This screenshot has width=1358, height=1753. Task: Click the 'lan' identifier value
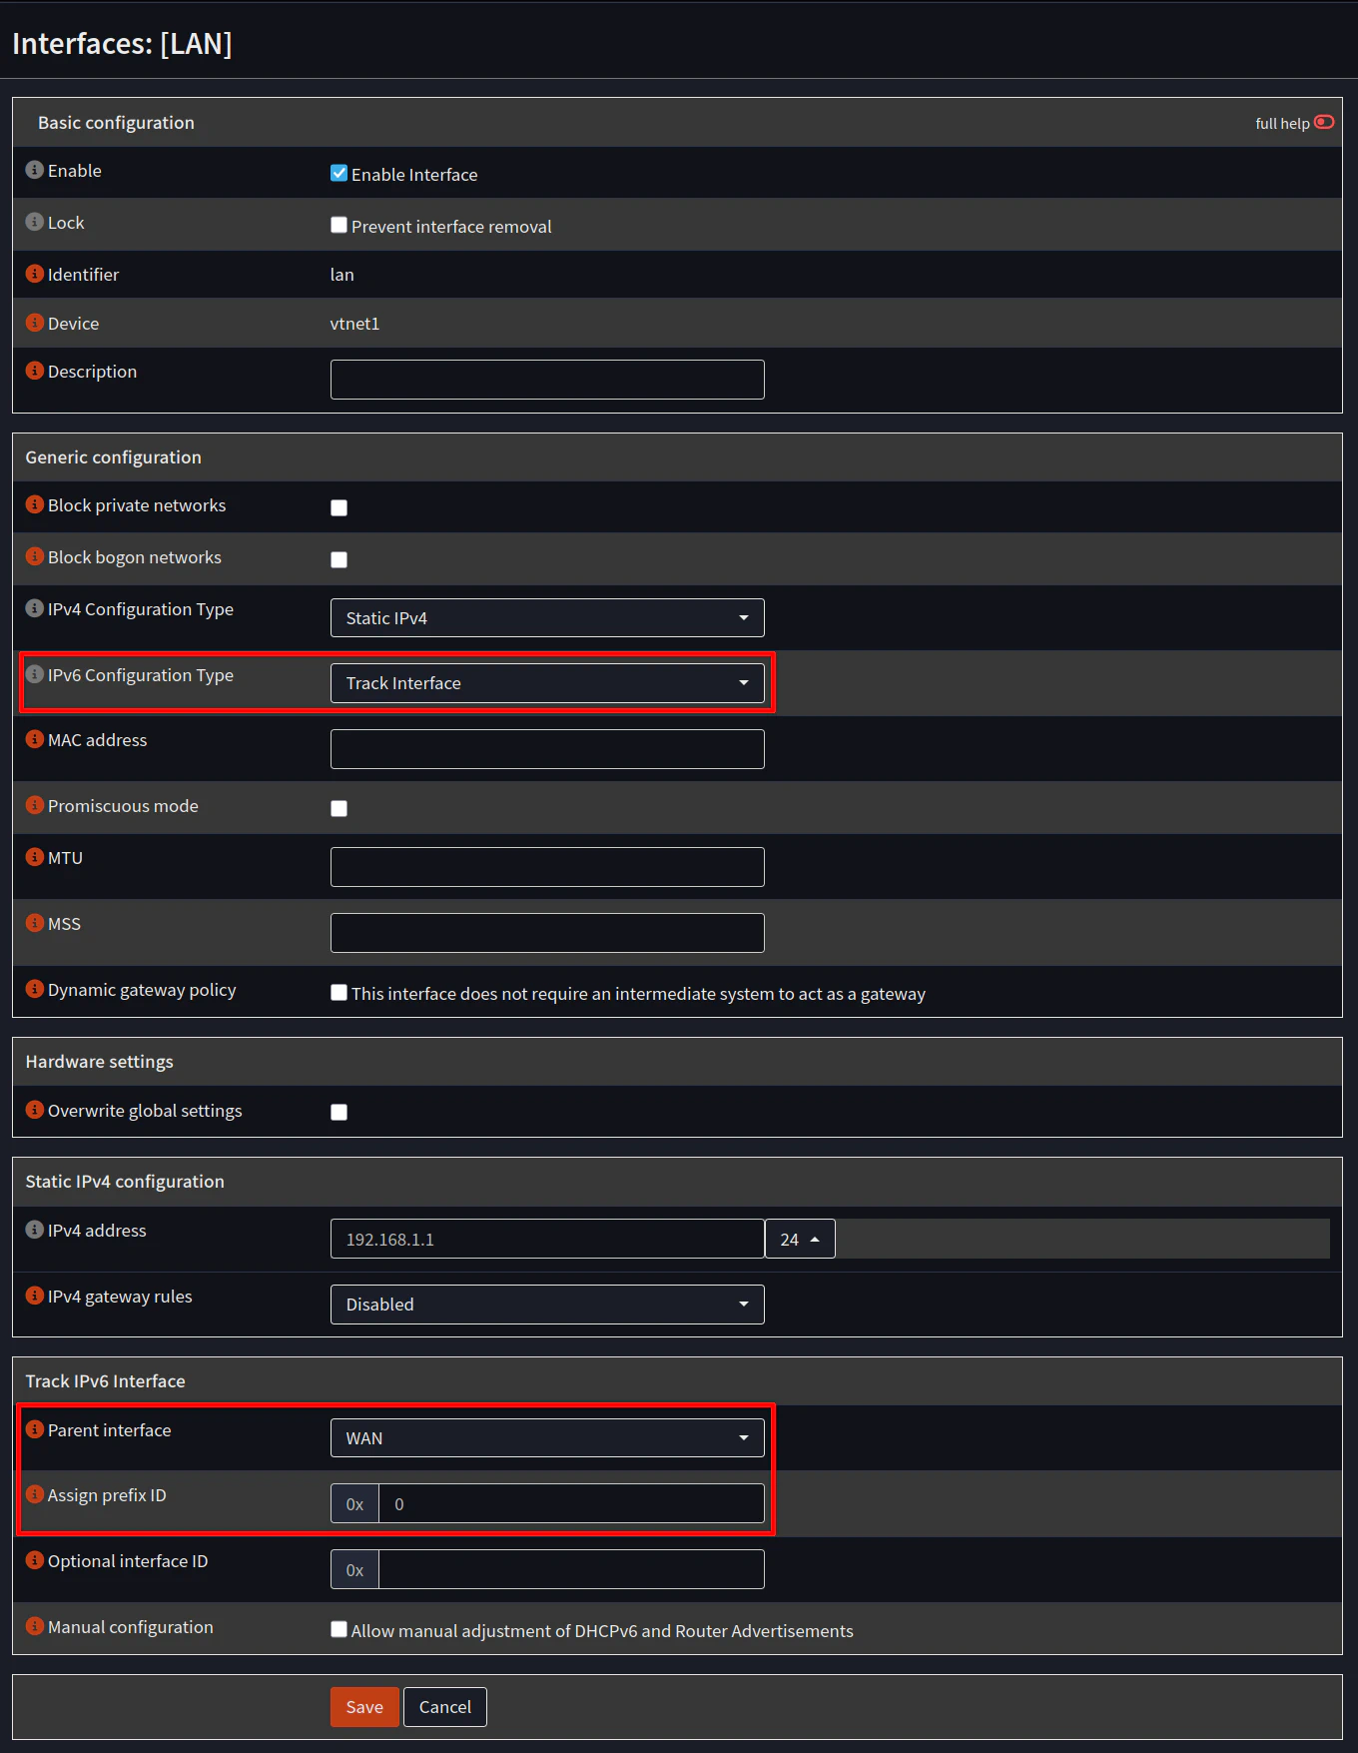point(342,275)
